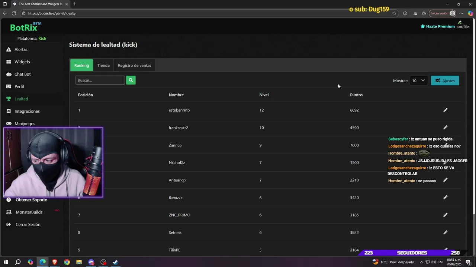The height and width of the screenshot is (267, 476).
Task: Select the name NxchoKlz in table
Action: (x=177, y=162)
